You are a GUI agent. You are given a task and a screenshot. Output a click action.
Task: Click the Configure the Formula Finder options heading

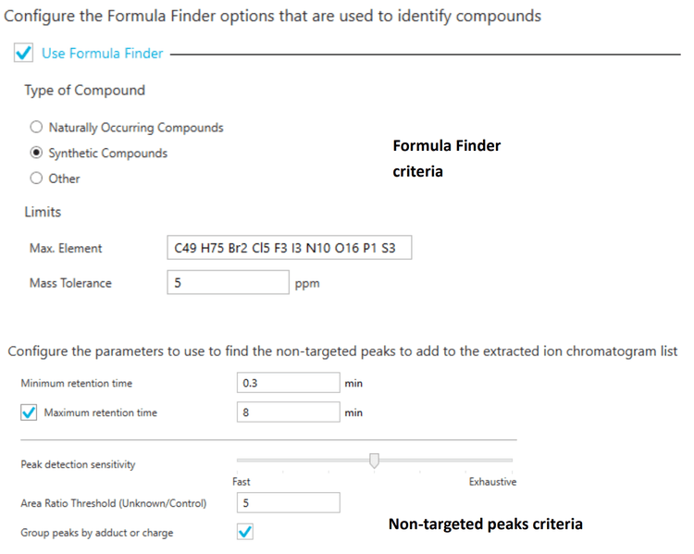click(x=273, y=16)
